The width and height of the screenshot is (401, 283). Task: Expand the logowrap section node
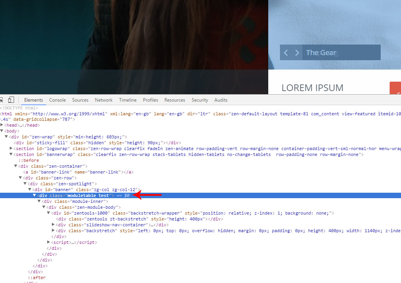click(x=11, y=148)
